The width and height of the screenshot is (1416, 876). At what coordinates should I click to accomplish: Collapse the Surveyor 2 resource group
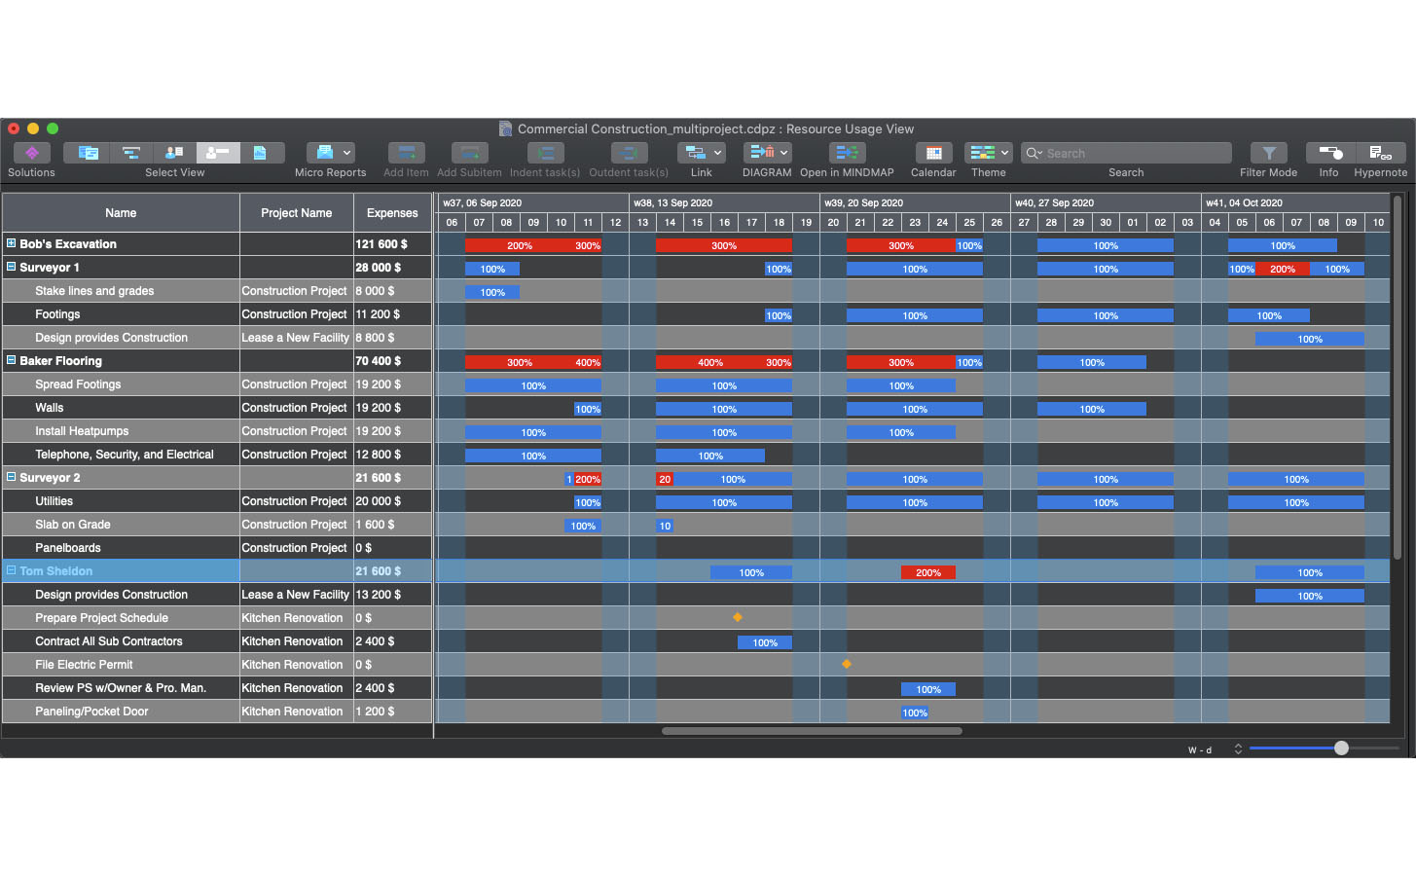click(x=11, y=477)
